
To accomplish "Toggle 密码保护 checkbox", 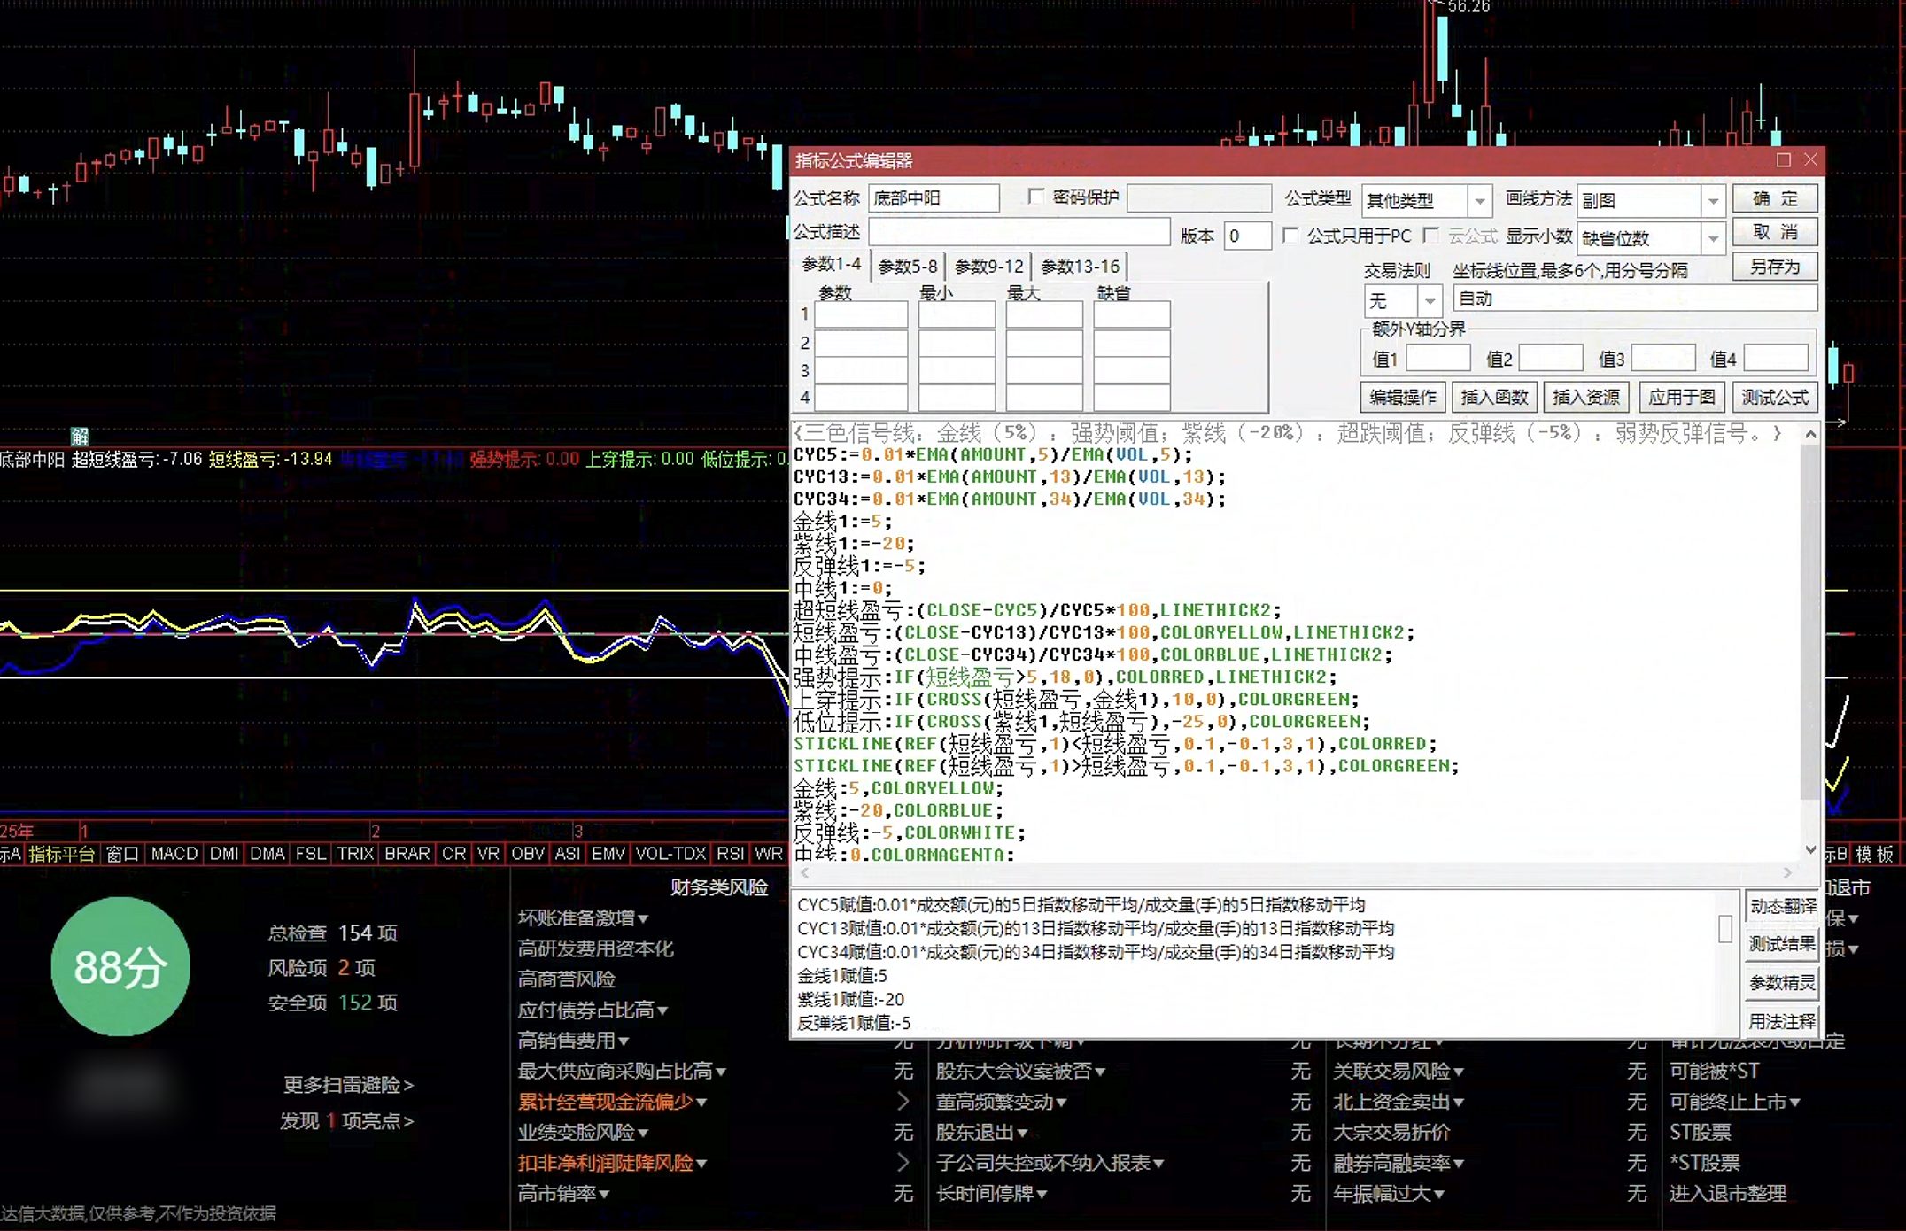I will coord(1035,197).
